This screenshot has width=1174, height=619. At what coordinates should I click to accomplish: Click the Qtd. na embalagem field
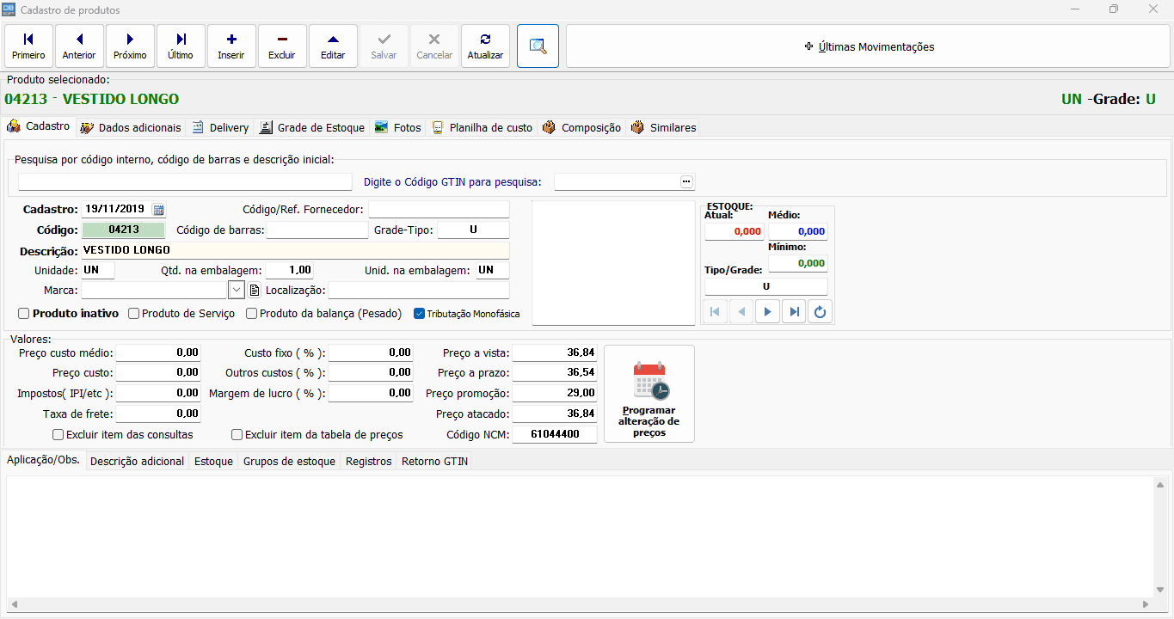290,270
